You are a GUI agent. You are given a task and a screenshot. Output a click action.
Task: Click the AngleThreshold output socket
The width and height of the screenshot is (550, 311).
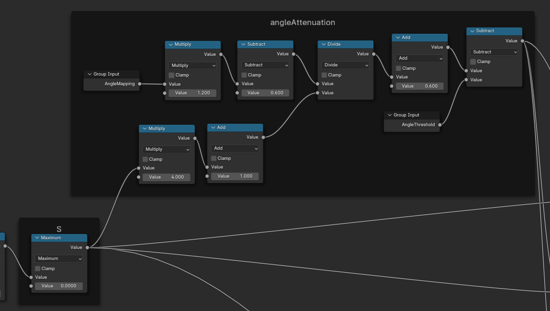point(440,125)
